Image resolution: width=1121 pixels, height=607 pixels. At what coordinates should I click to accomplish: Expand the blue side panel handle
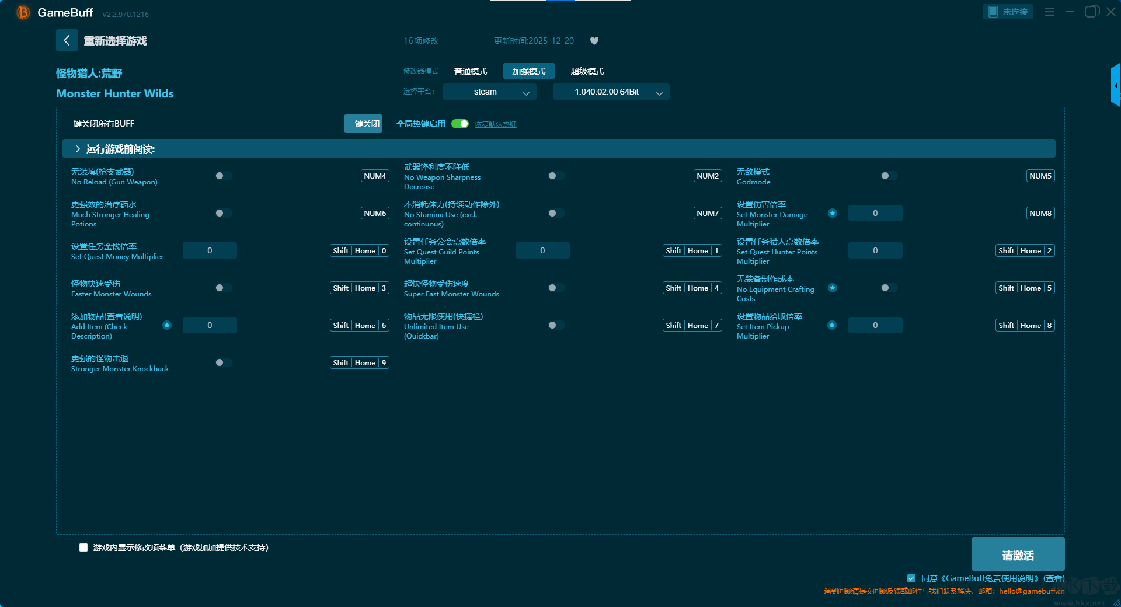click(1115, 86)
